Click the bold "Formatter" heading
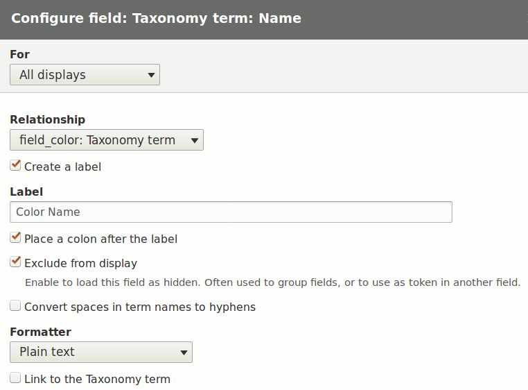Image resolution: width=528 pixels, height=390 pixels. [x=40, y=332]
